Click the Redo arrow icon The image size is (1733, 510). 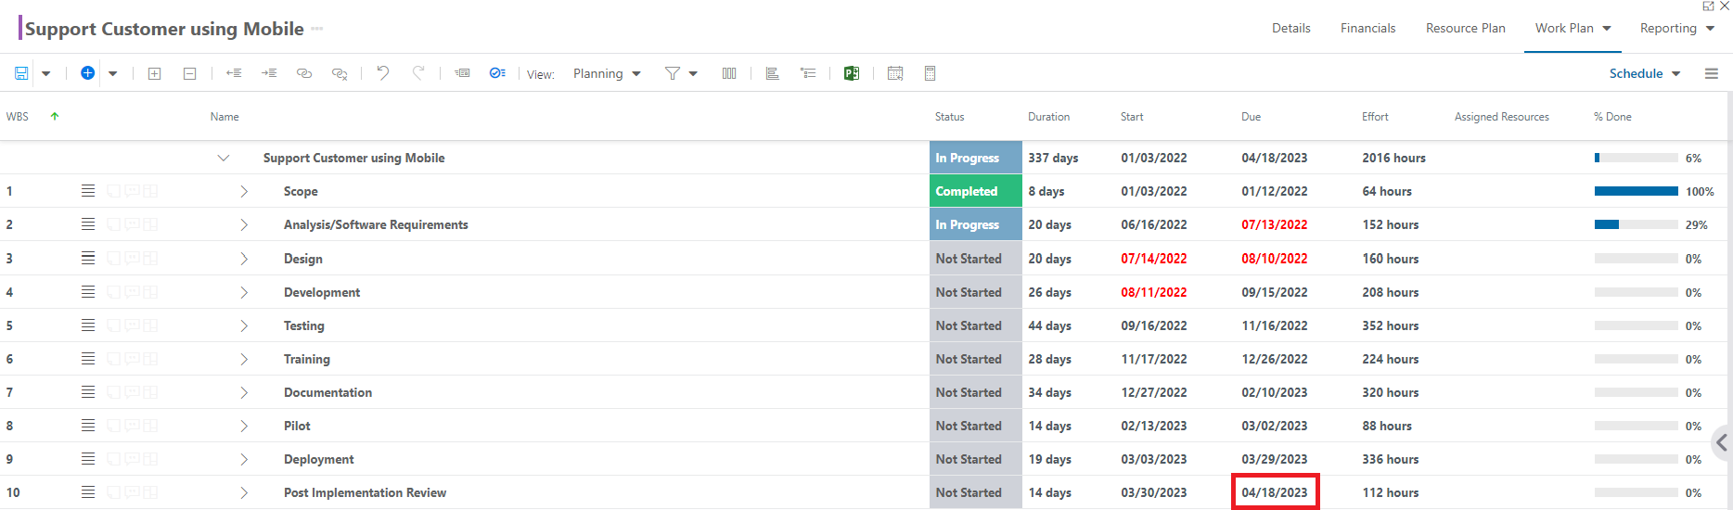[418, 73]
